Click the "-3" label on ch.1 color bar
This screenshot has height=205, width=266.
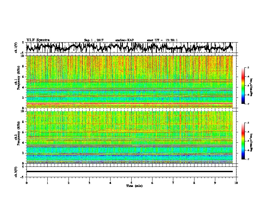tap(248, 68)
